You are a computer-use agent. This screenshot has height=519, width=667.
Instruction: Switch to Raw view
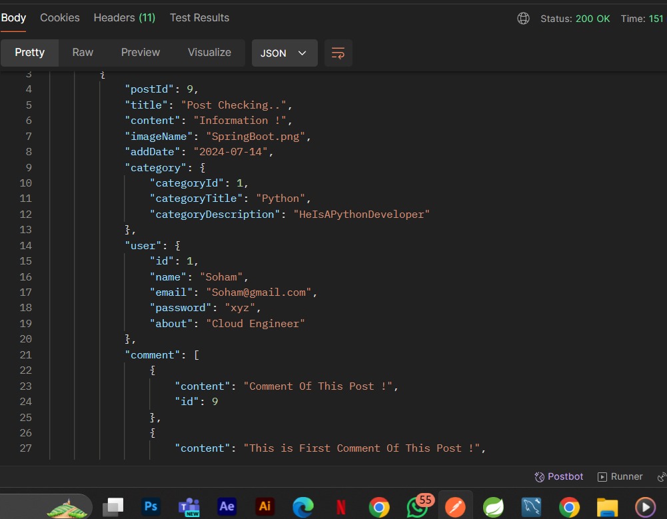coord(83,53)
